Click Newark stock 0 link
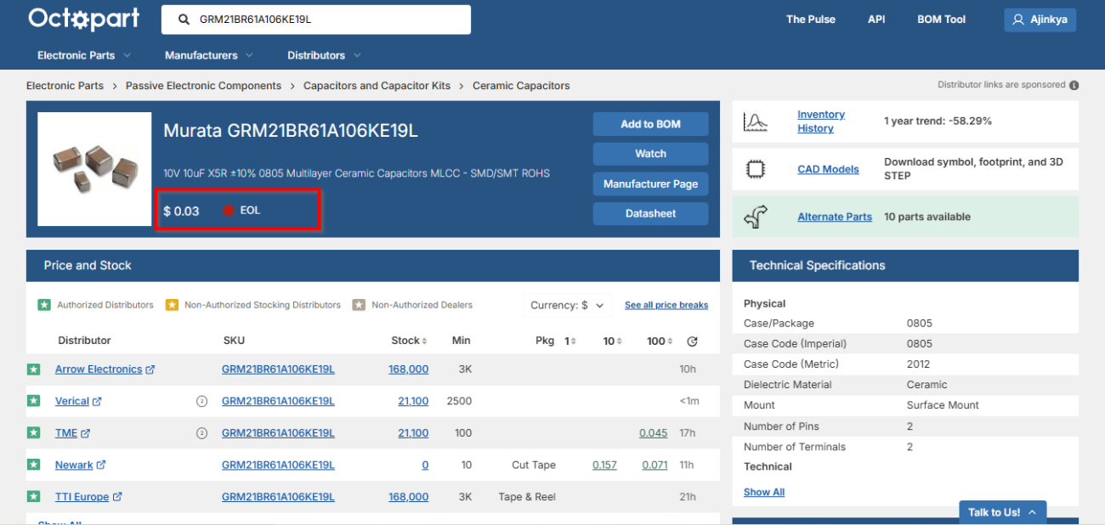This screenshot has height=525, width=1105. pos(425,465)
